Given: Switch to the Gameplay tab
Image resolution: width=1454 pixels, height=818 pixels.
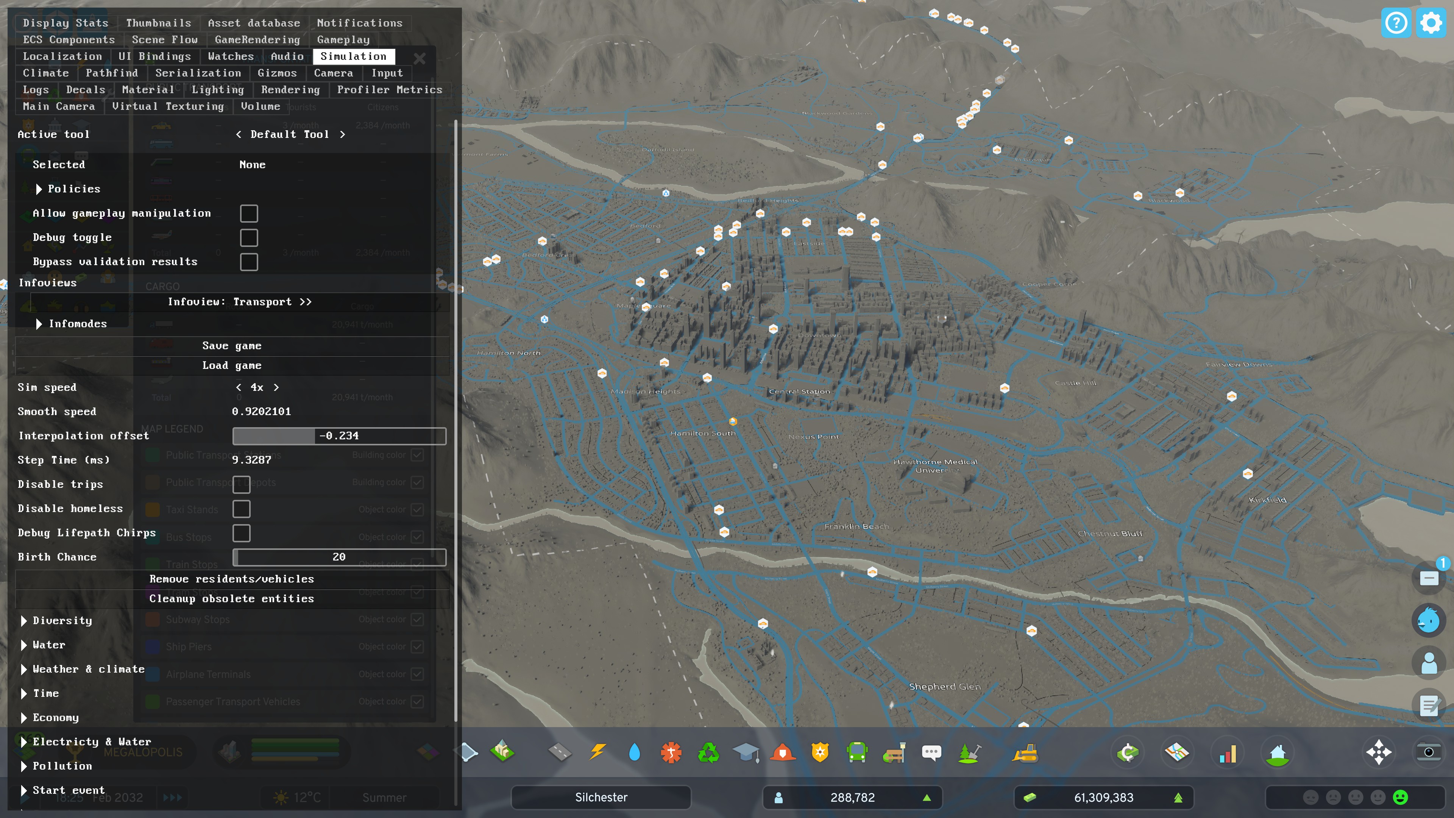Looking at the screenshot, I should 343,40.
